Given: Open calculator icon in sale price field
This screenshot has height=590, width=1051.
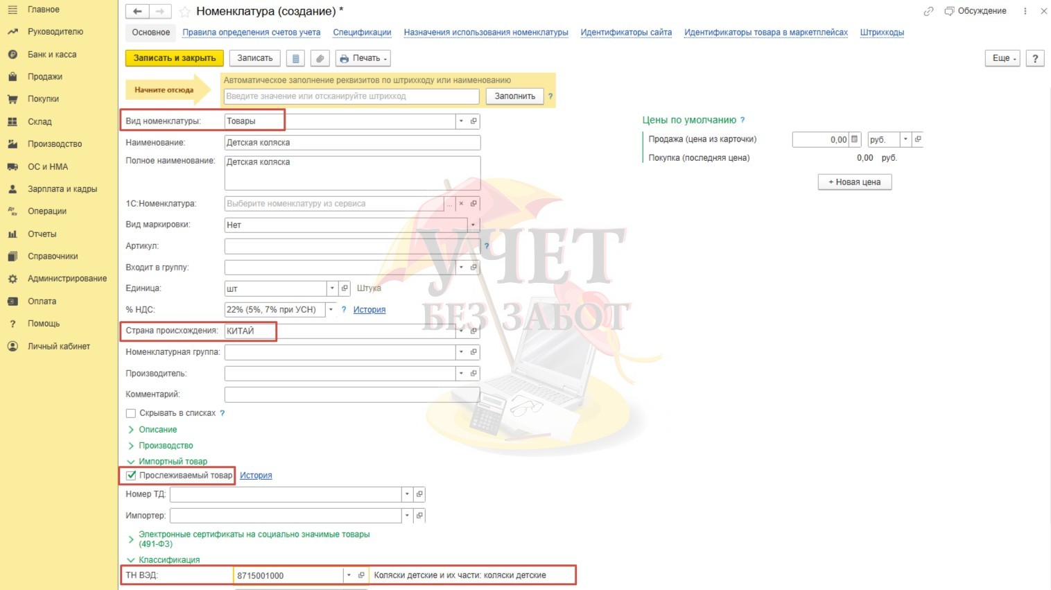Looking at the screenshot, I should (x=854, y=139).
